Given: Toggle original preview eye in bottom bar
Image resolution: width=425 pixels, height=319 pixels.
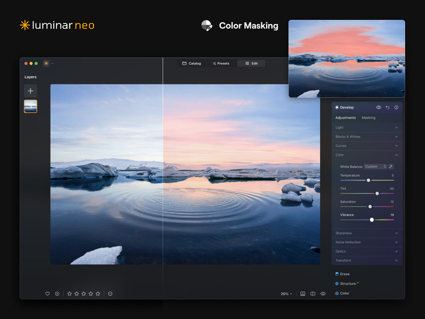Looking at the screenshot, I should pos(323,293).
